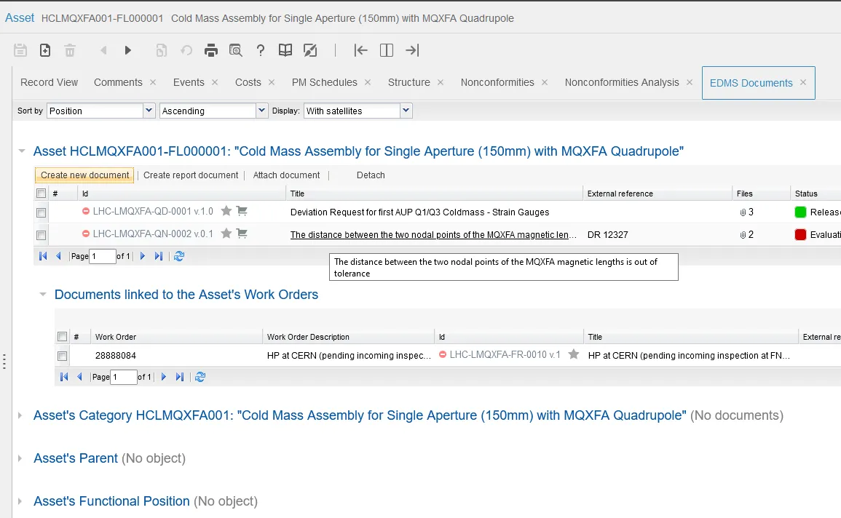
Task: Star the LHC-LMQXFA-QN-0002 document
Action: pos(226,234)
